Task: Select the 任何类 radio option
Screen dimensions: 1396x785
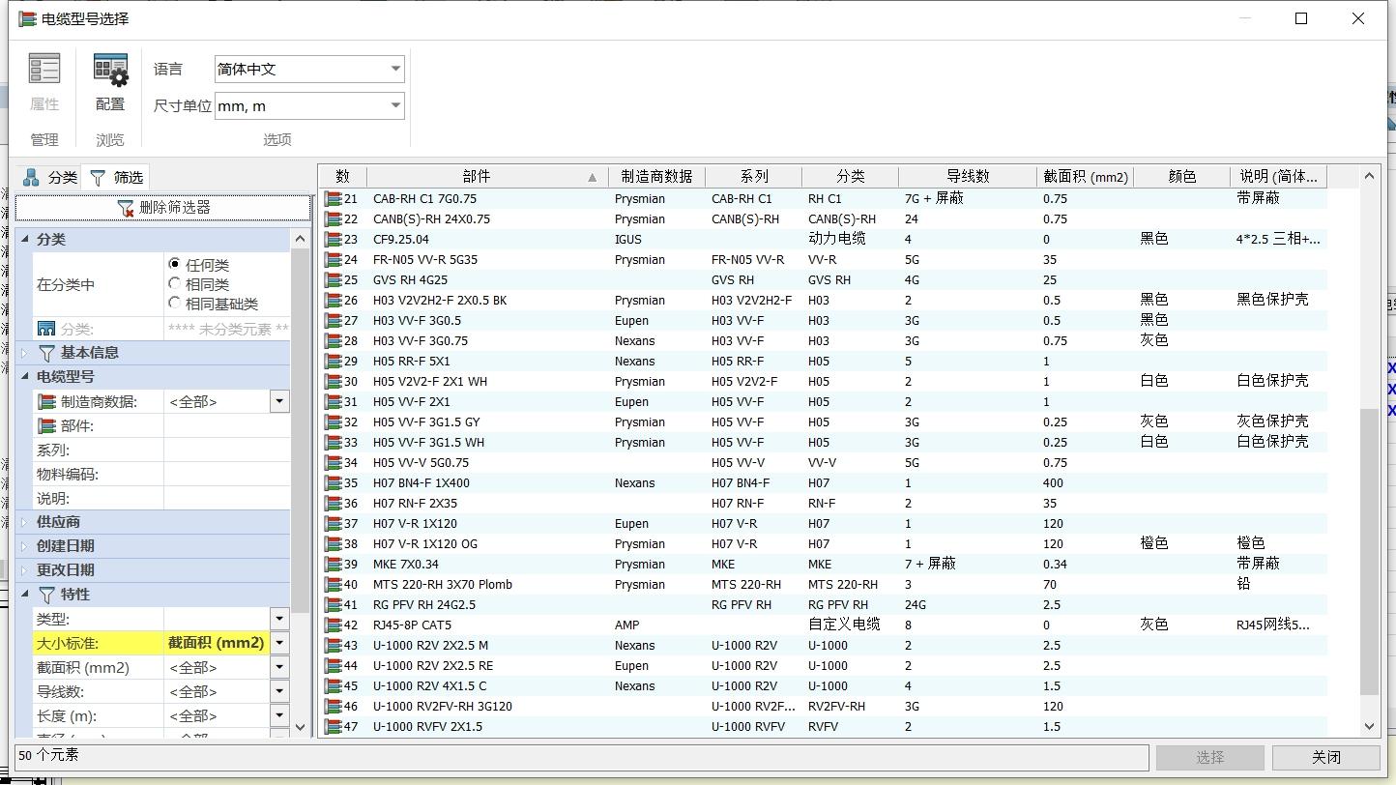Action: 175,264
